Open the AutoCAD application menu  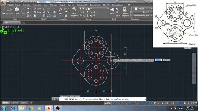pyautogui.click(x=2, y=2)
